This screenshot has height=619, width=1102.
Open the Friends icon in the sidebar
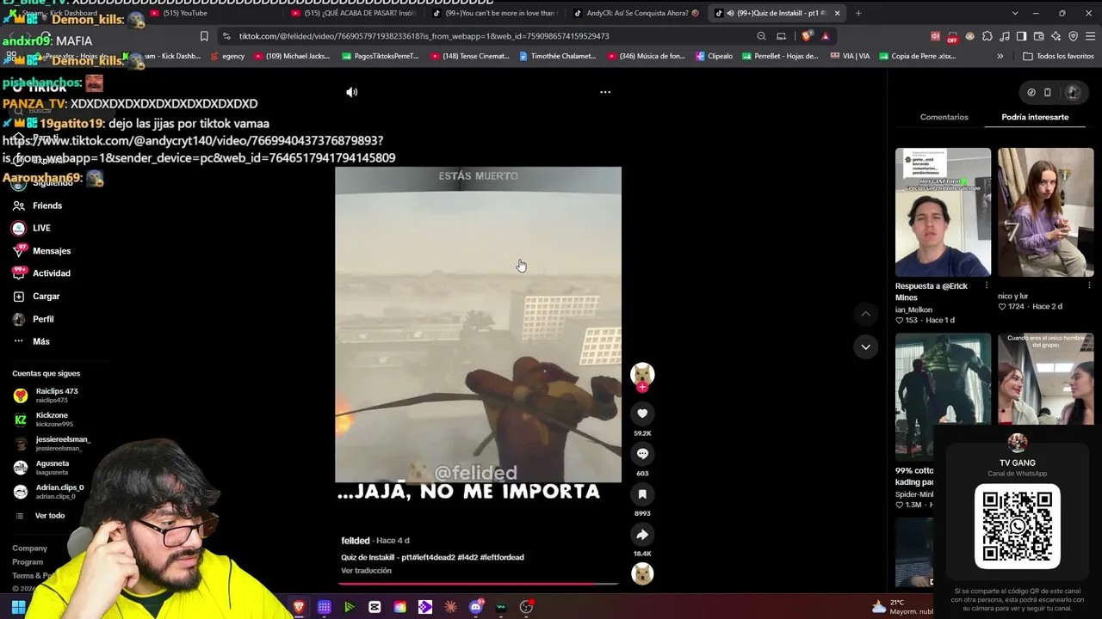(x=19, y=205)
